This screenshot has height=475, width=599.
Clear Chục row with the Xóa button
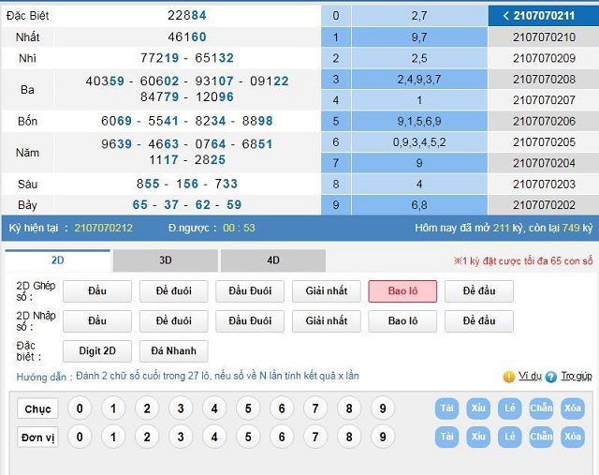point(573,408)
